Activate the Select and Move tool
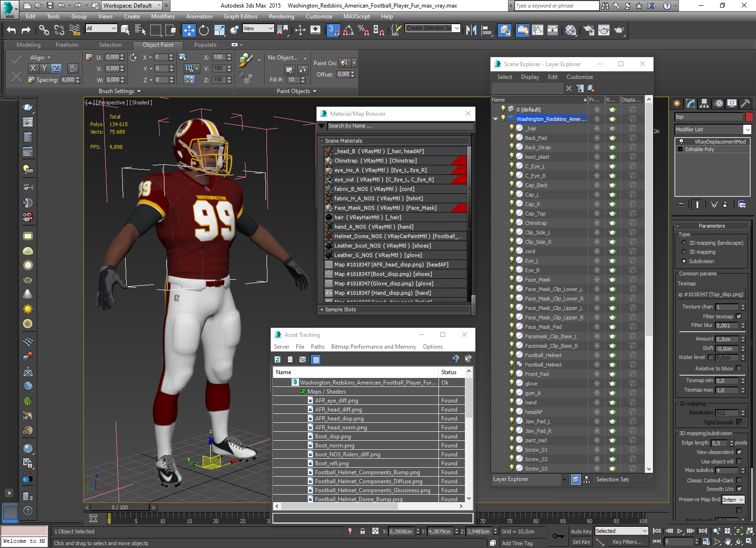The width and height of the screenshot is (756, 548). pyautogui.click(x=189, y=30)
